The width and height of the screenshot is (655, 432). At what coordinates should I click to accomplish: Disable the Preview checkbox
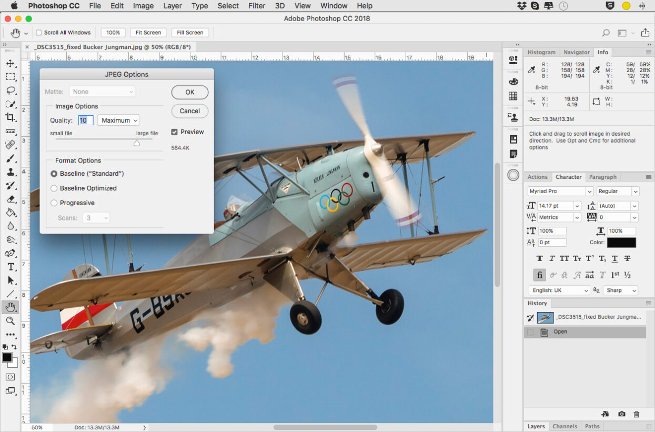coord(175,132)
